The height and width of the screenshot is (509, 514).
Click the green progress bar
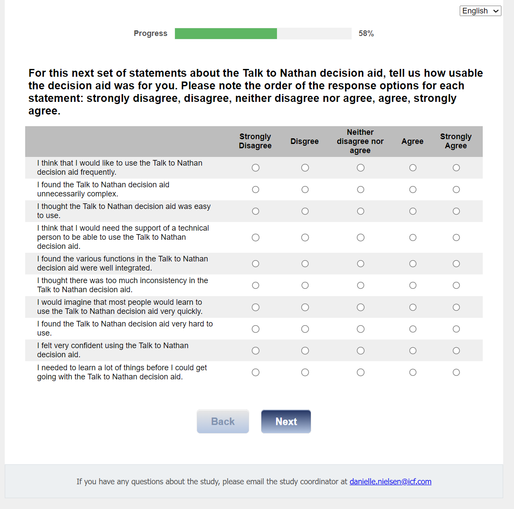click(226, 33)
